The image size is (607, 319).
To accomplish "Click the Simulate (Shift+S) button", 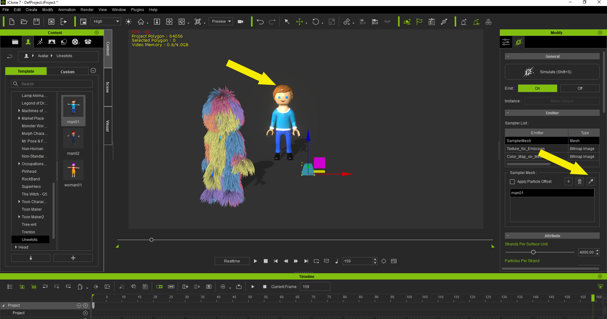I will [552, 72].
